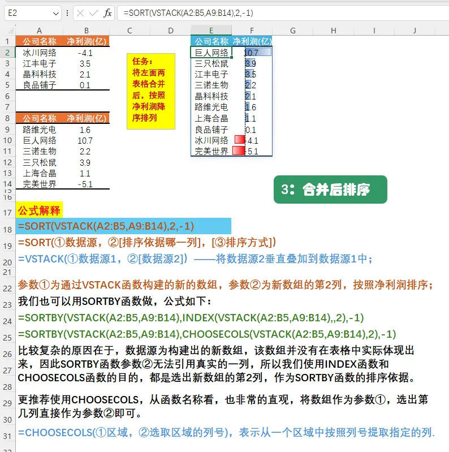Select row 8 header

(7, 118)
